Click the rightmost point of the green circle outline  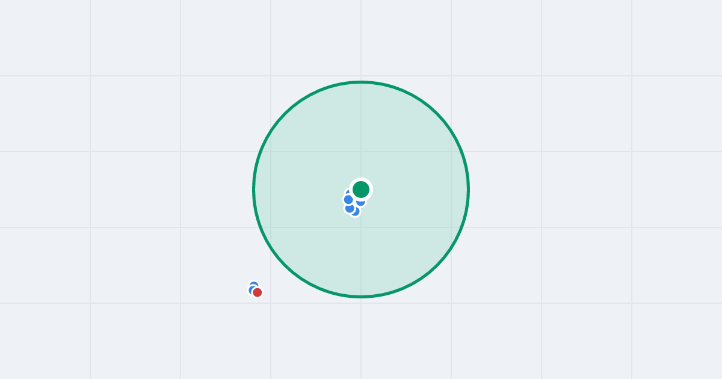[x=468, y=189]
